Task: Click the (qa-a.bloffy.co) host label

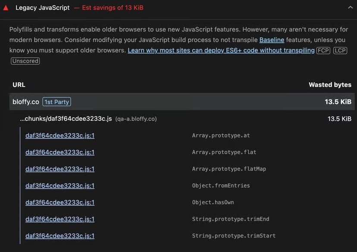Action: point(136,119)
